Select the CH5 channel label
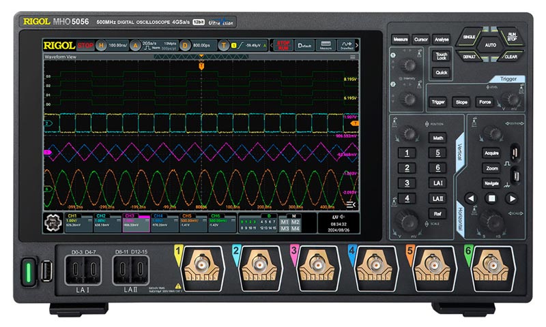This screenshot has height=327, width=546. tap(186, 216)
